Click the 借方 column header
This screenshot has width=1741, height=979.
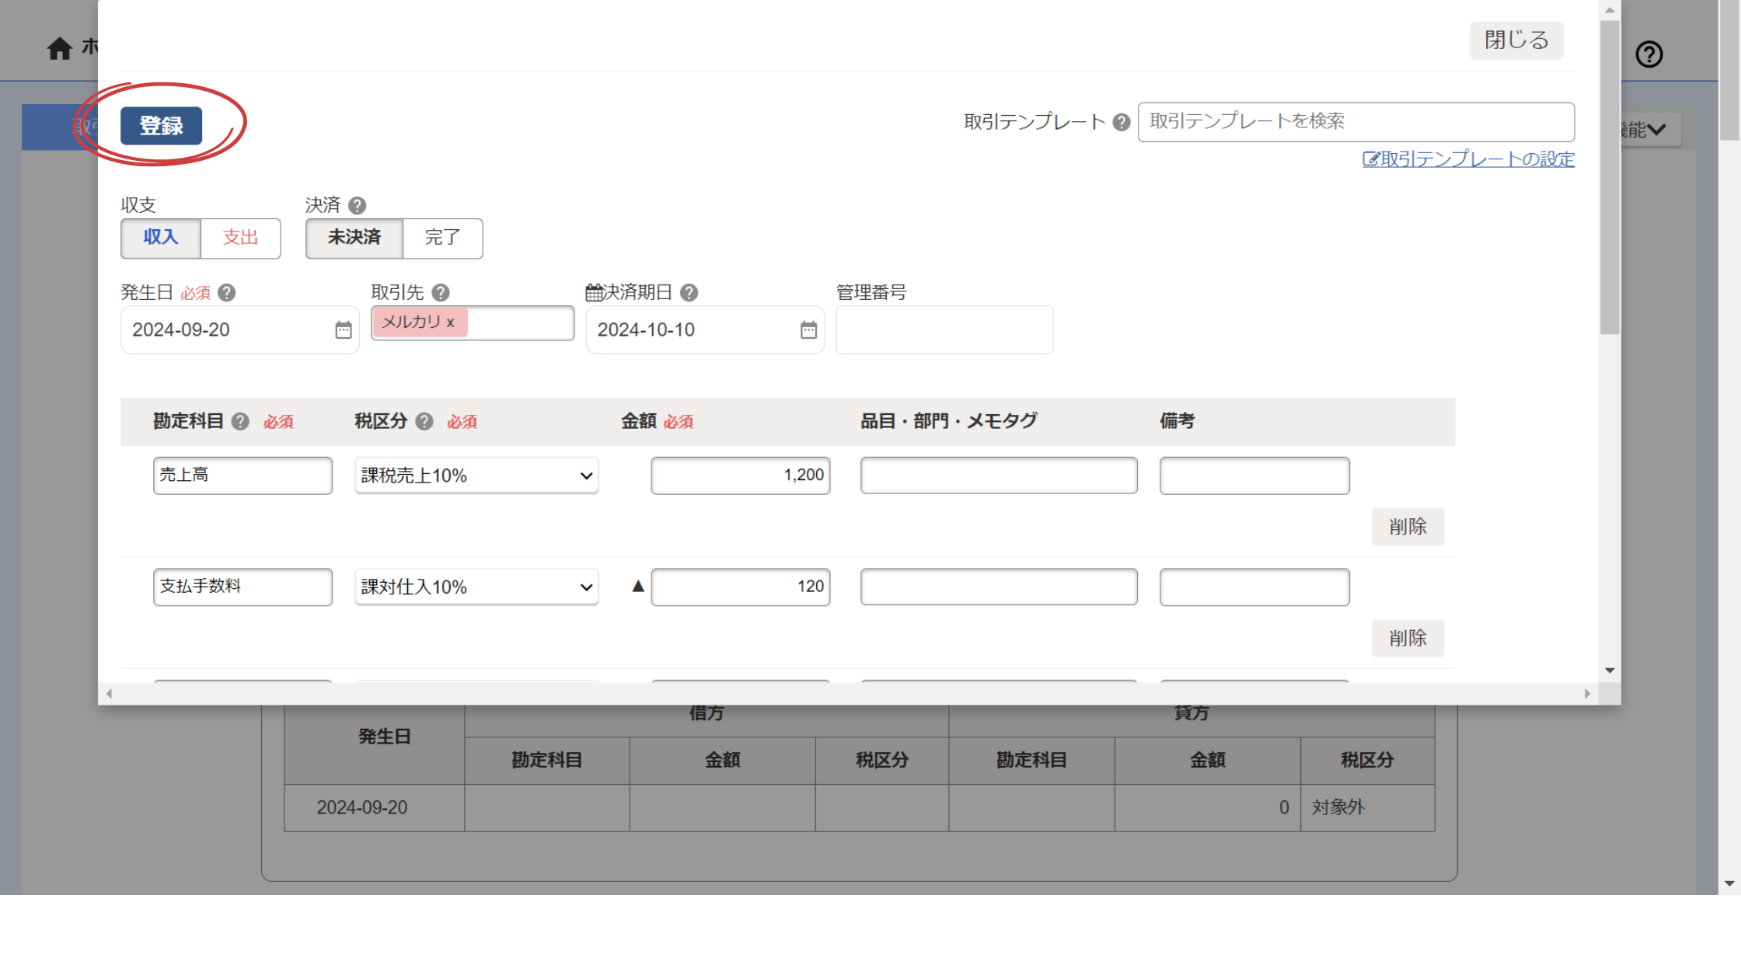706,712
